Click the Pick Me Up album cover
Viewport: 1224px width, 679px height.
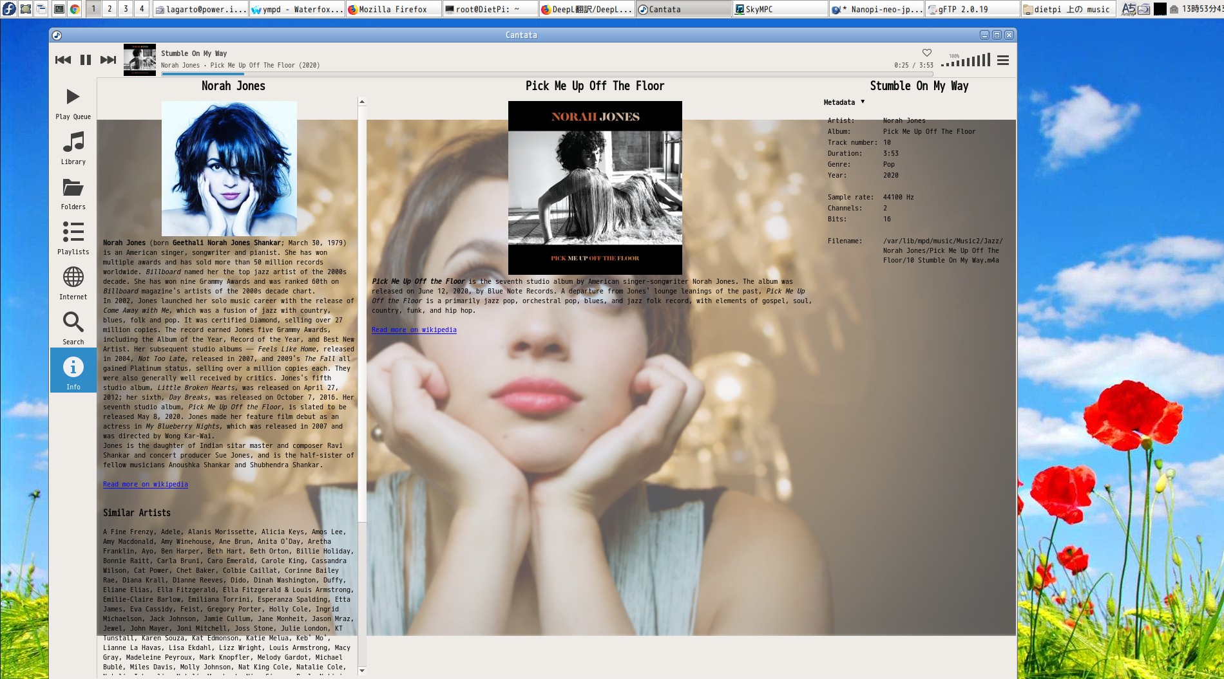pos(595,187)
